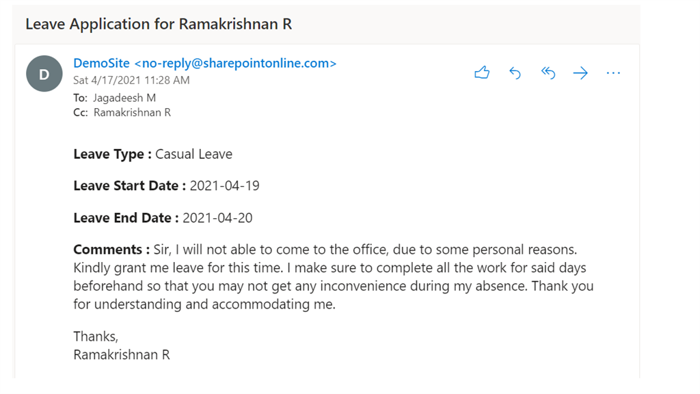Click the sender's circular 'D' avatar
Screen dimensions: 700x394
pos(44,73)
